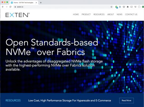The height and width of the screenshot is (107, 144).
Task: Bookmark this page with the star icon
Action: coord(111,7)
